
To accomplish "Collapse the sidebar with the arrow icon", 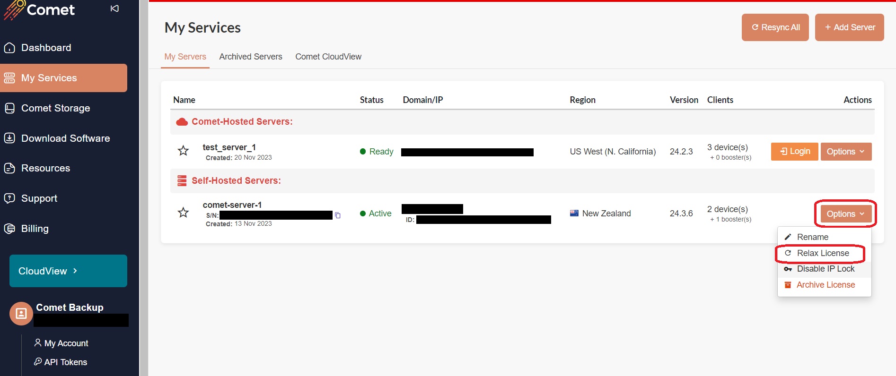I will (114, 9).
